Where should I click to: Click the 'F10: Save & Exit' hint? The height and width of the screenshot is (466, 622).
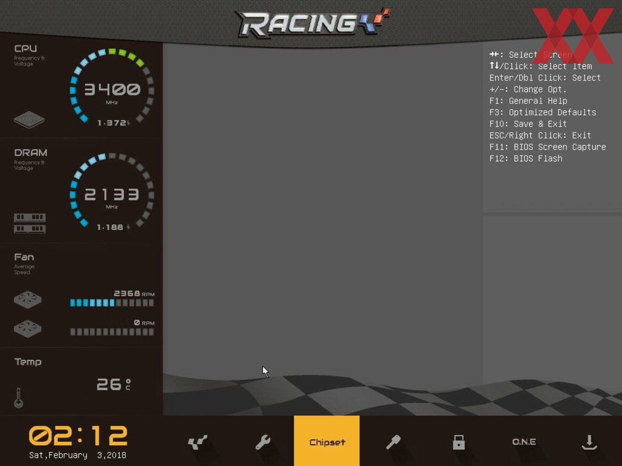[528, 124]
